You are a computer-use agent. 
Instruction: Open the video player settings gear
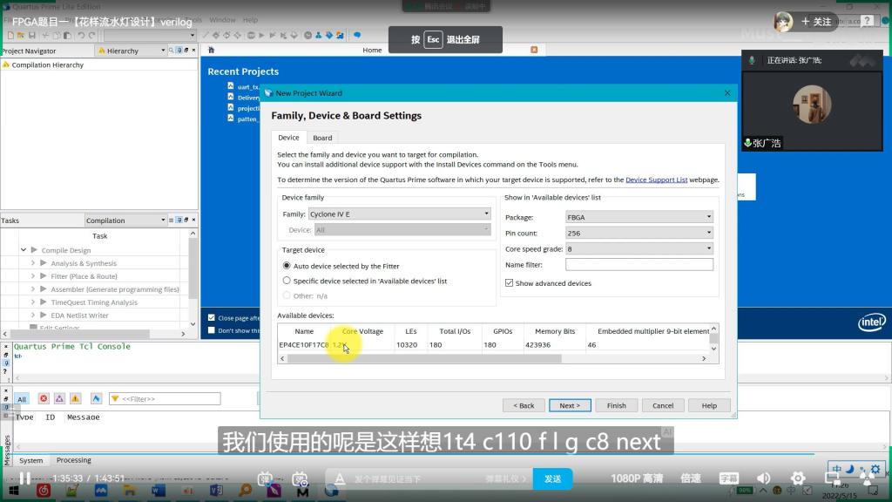[797, 478]
